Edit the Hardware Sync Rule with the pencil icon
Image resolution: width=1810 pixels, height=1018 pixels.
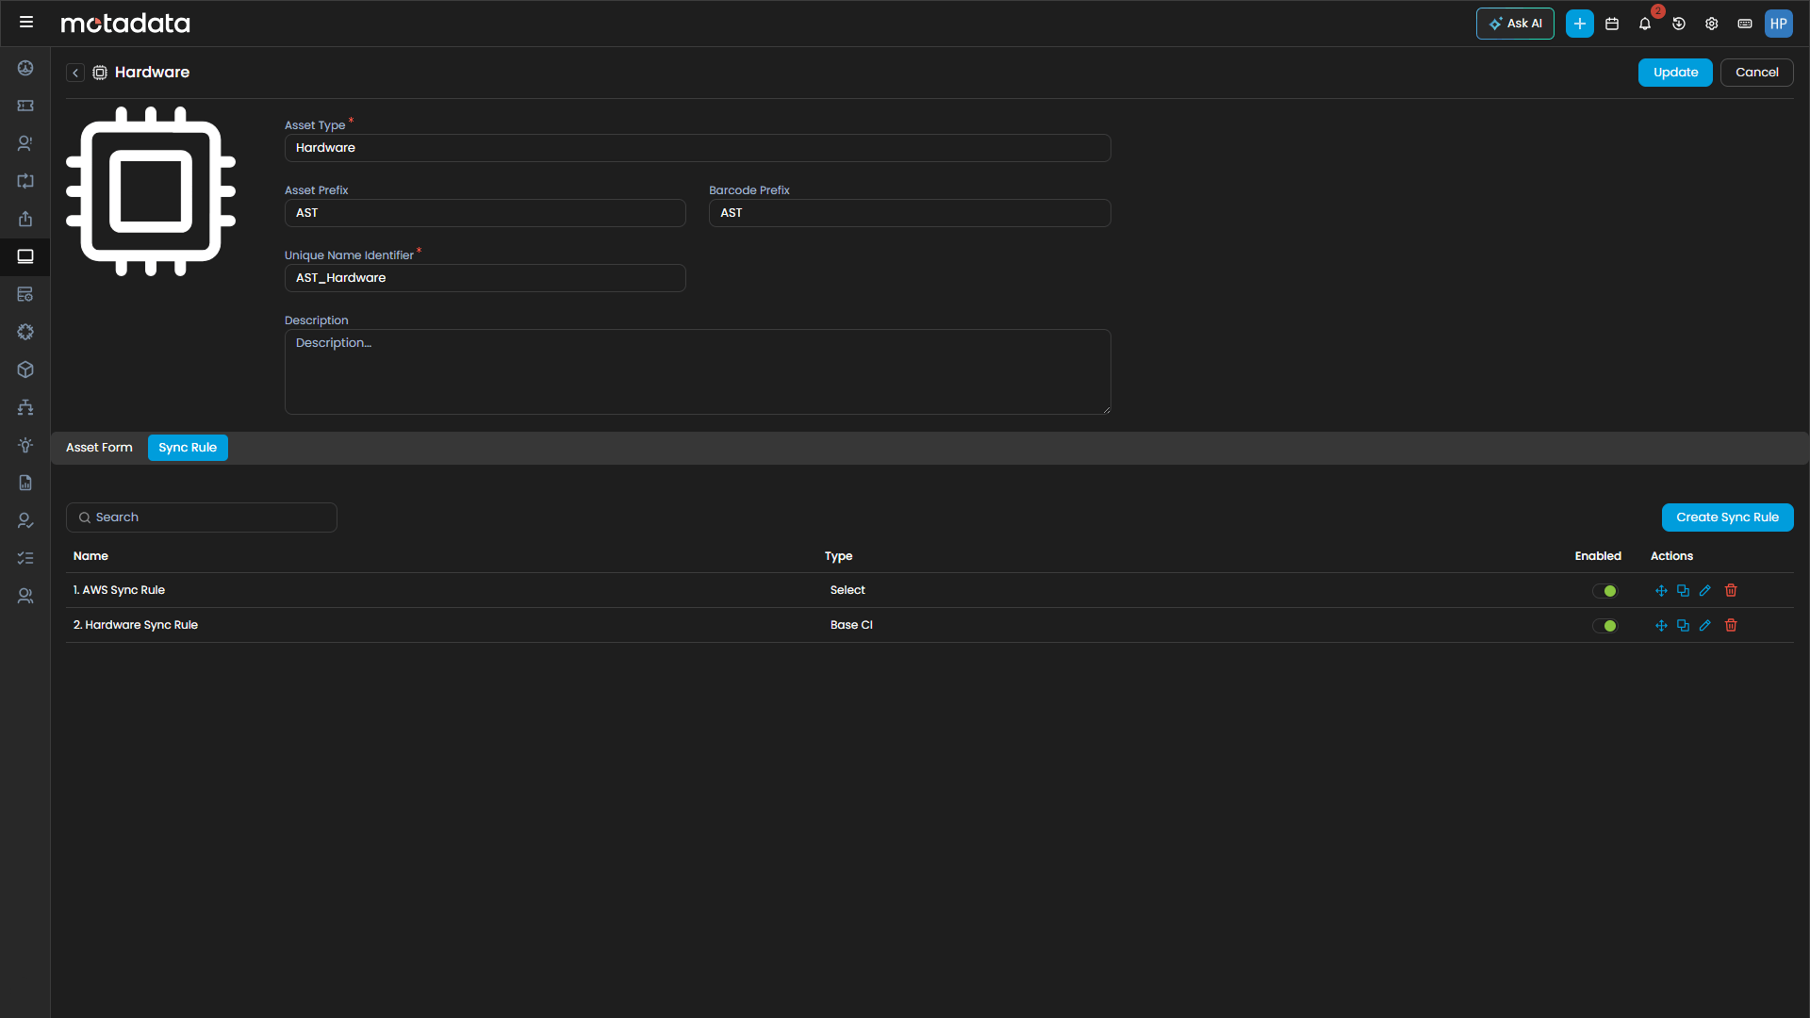[x=1705, y=626]
